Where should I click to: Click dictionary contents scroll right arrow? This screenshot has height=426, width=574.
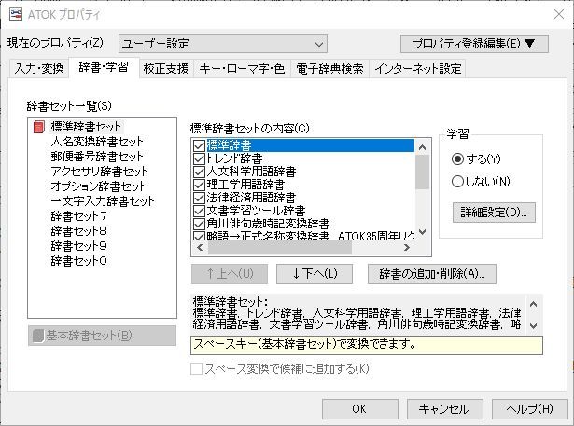(407, 248)
